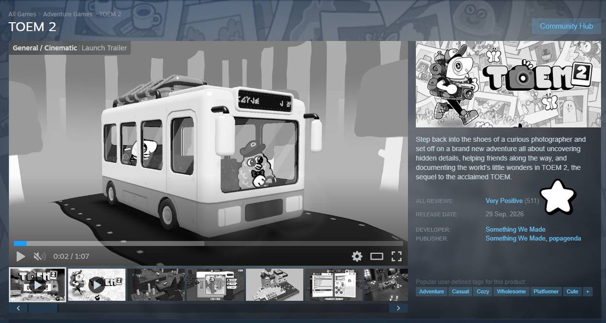Open developer Something We Made link

(516, 230)
